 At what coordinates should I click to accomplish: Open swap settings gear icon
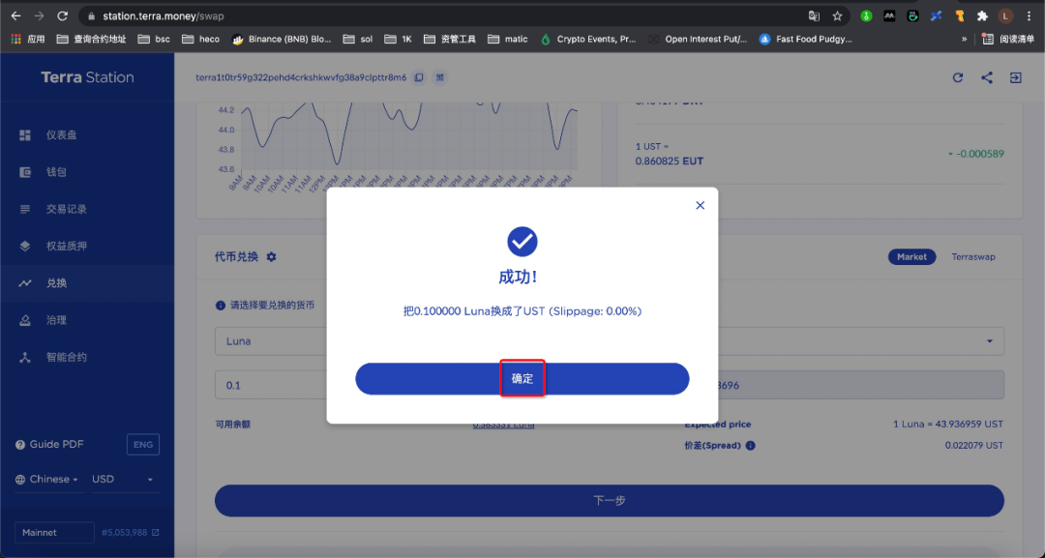click(271, 256)
